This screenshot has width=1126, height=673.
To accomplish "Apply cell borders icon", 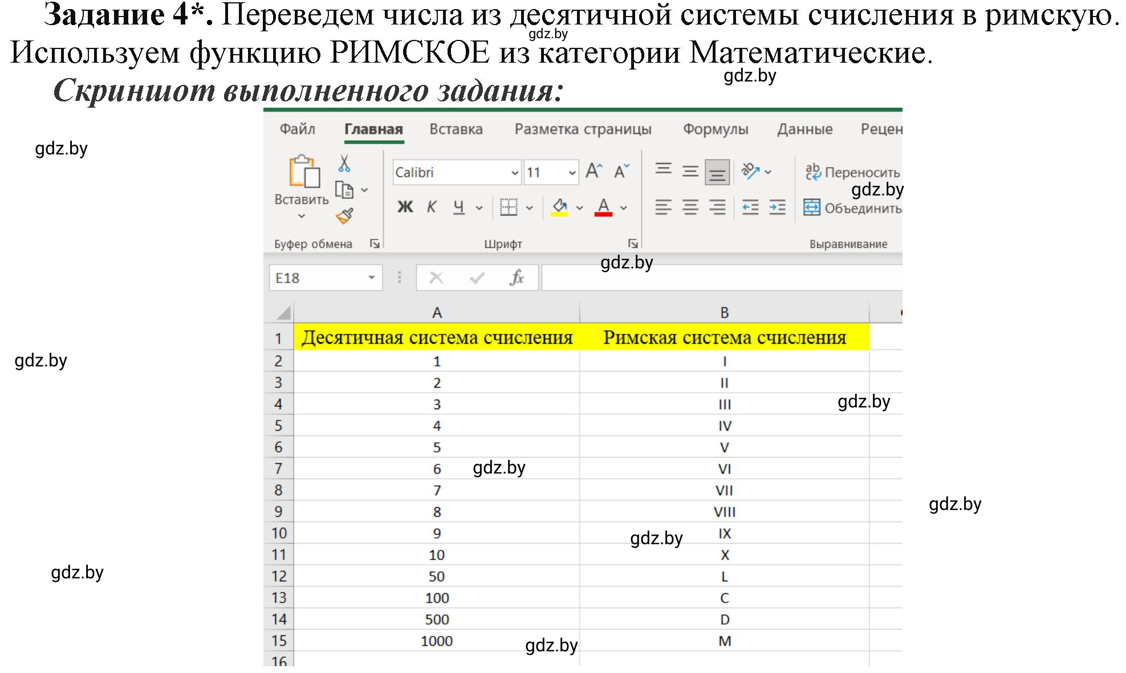I will click(x=509, y=207).
